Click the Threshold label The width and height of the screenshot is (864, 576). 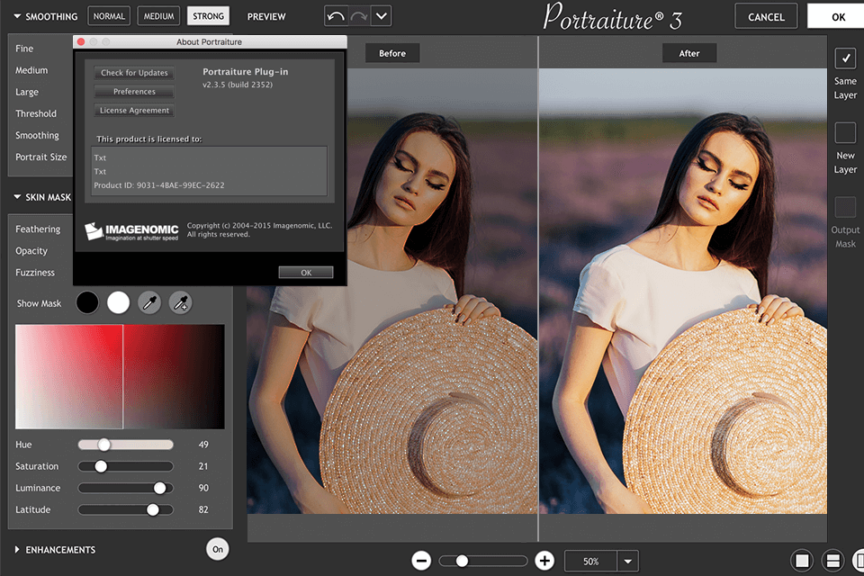[36, 113]
